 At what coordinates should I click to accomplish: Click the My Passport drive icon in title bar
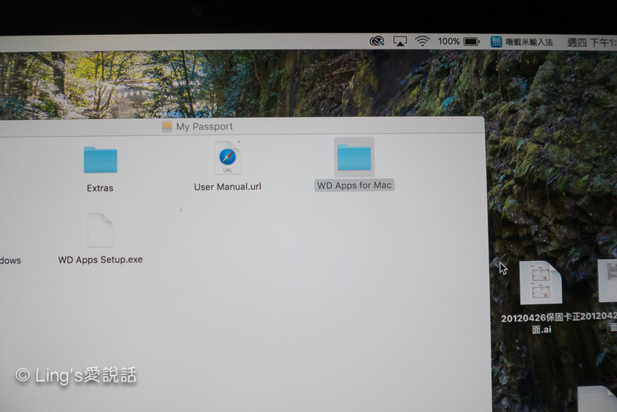[x=167, y=126]
